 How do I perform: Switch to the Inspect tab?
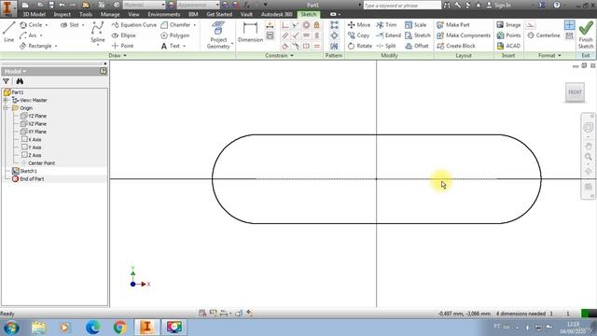pos(62,14)
